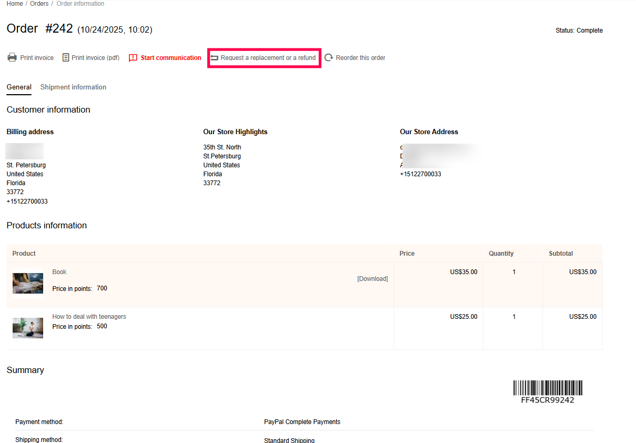Click the printer icon for Print invoice

(x=12, y=57)
